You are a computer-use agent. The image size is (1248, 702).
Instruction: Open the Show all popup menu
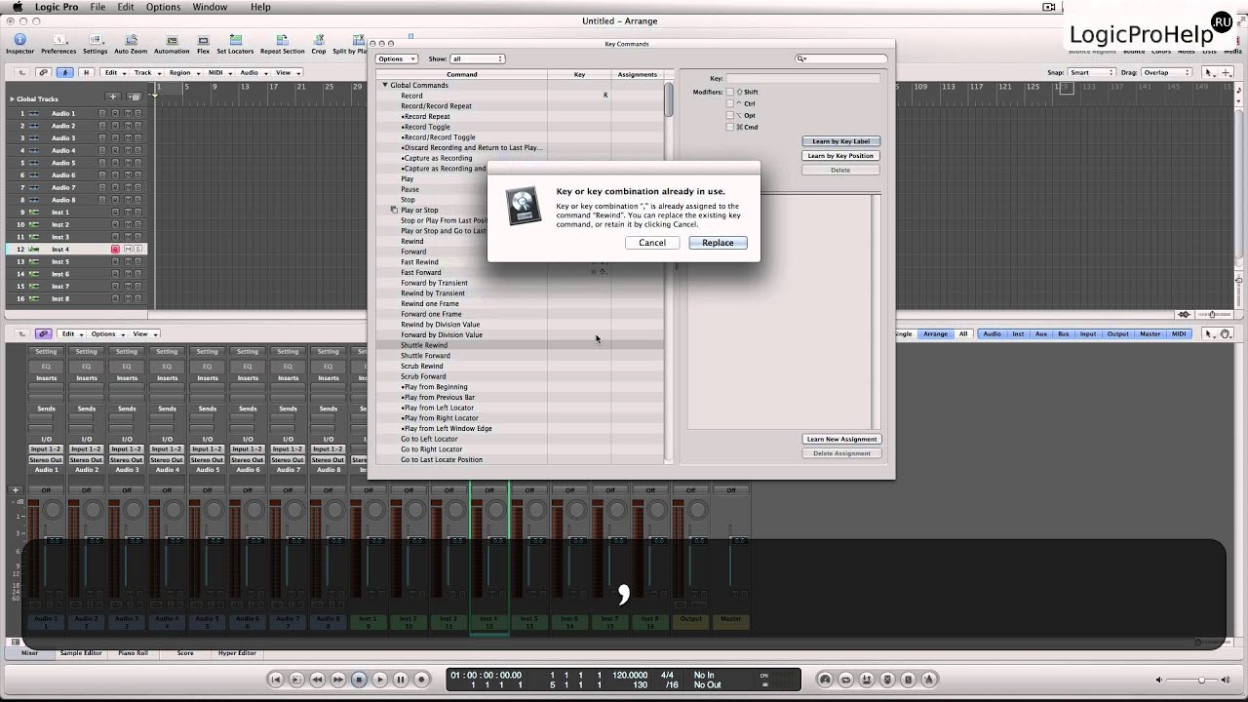pyautogui.click(x=477, y=58)
